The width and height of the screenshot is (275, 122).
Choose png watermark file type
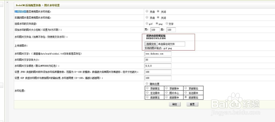coord(157,23)
